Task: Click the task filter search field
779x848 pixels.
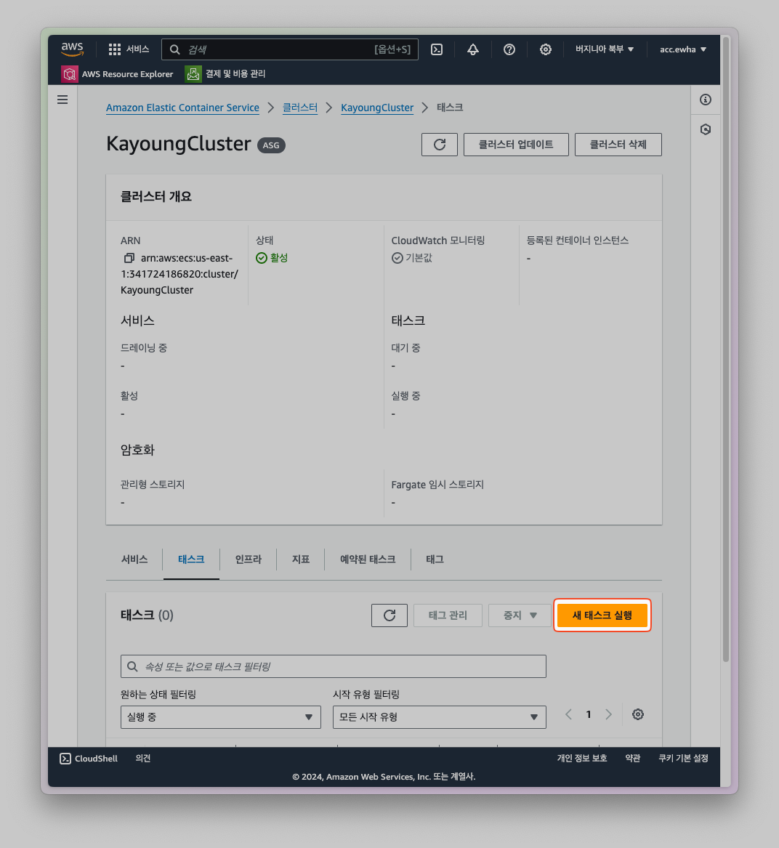Action: (x=334, y=666)
